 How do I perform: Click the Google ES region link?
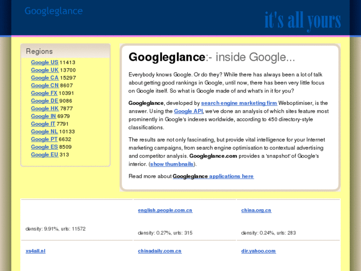click(x=44, y=147)
